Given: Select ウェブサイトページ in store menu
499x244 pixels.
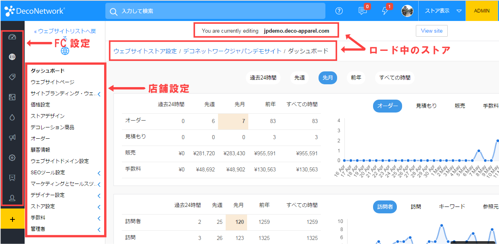Looking at the screenshot, I should [52, 82].
